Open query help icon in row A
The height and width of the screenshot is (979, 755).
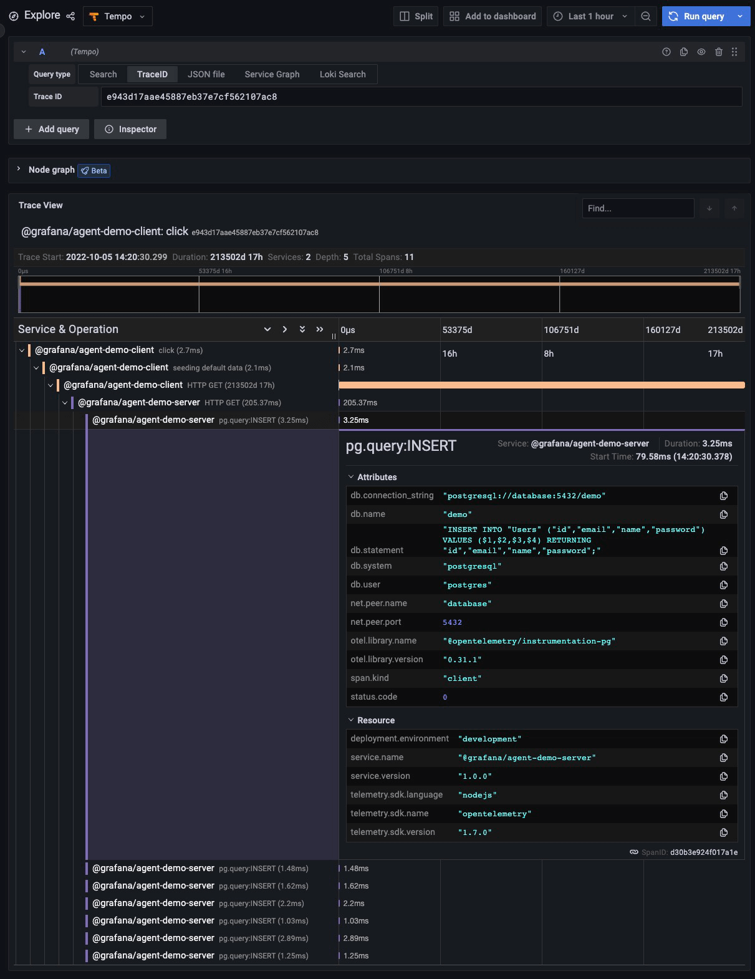pos(666,52)
